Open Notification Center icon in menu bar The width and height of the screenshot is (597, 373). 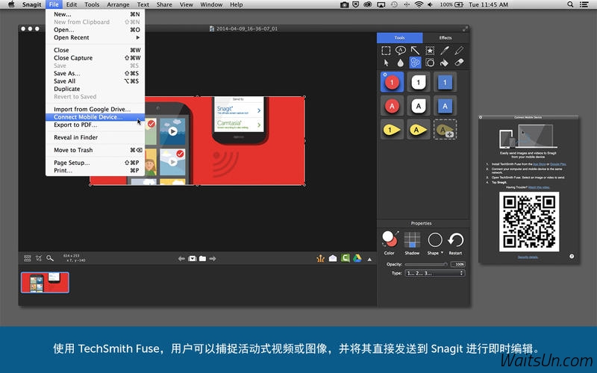584,4
